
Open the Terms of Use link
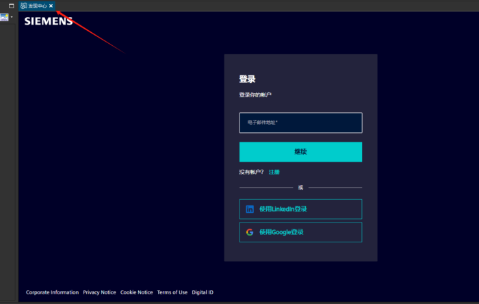(x=172, y=292)
